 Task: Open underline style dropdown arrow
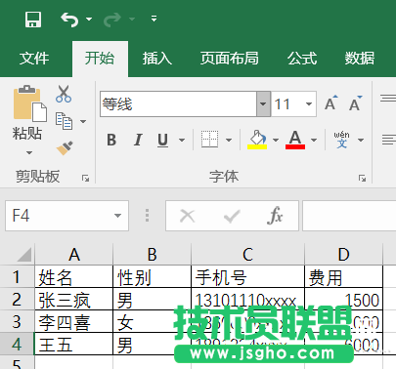(182, 141)
